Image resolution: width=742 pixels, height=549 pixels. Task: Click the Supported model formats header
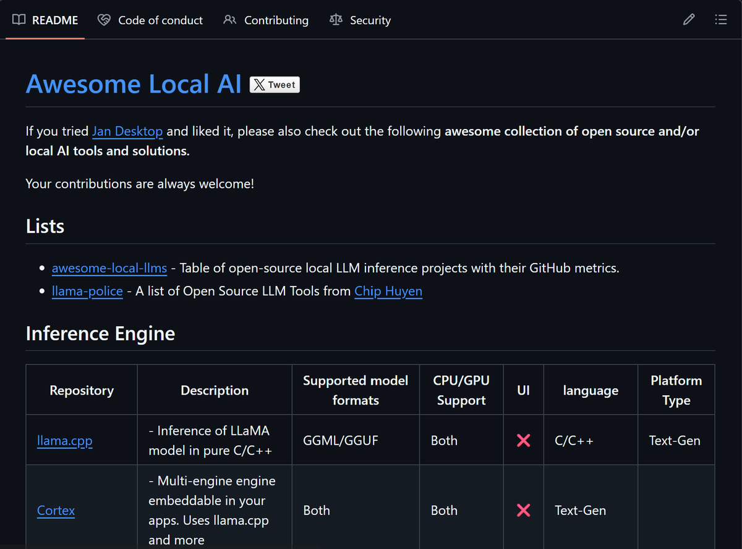click(356, 390)
